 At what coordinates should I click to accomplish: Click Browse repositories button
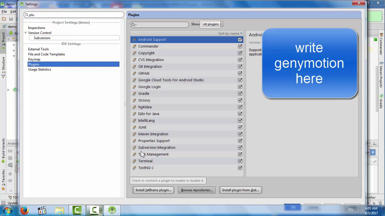point(196,190)
